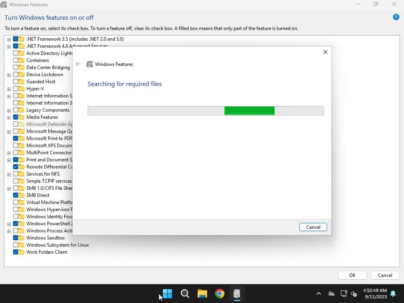
Task: Click the Windows Subsystem for Linux folder icon
Action: [21, 245]
